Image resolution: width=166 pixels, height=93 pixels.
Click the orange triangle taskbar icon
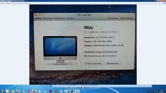[56, 91]
